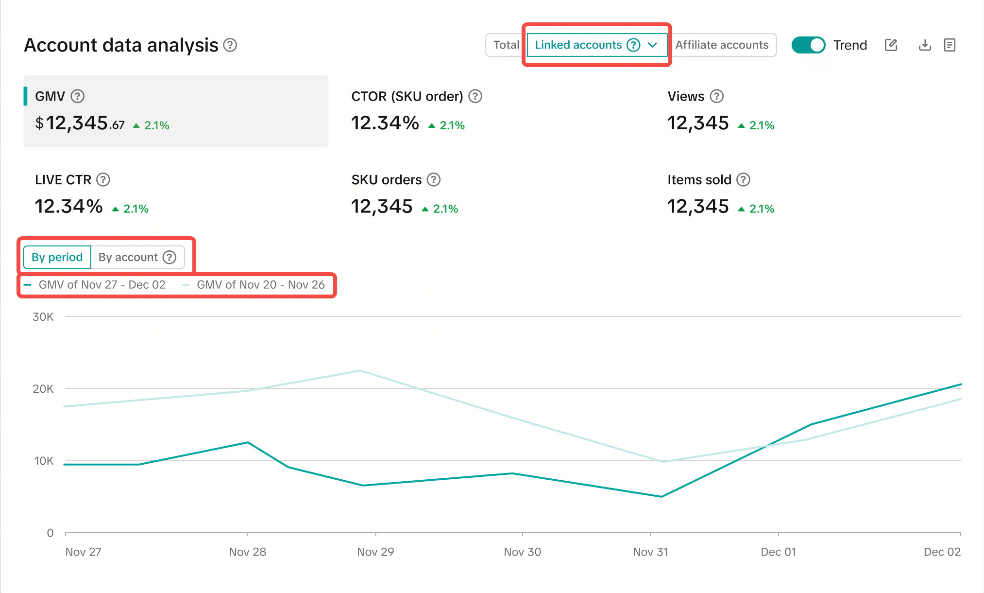
Task: Click the GMV help question mark icon
Action: point(78,96)
